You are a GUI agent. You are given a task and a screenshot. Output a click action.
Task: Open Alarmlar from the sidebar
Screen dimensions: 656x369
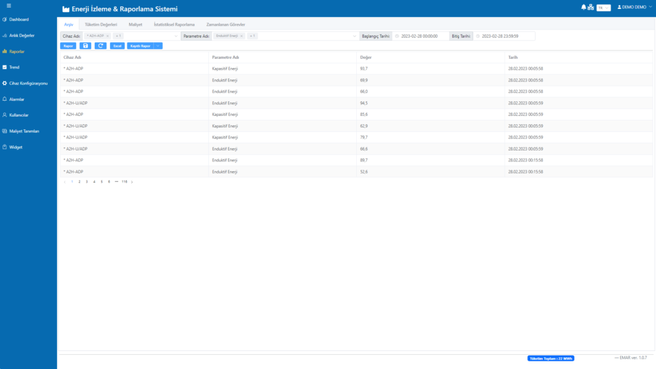click(17, 99)
